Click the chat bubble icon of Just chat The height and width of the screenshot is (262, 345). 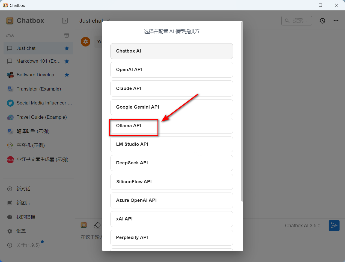tap(10, 48)
